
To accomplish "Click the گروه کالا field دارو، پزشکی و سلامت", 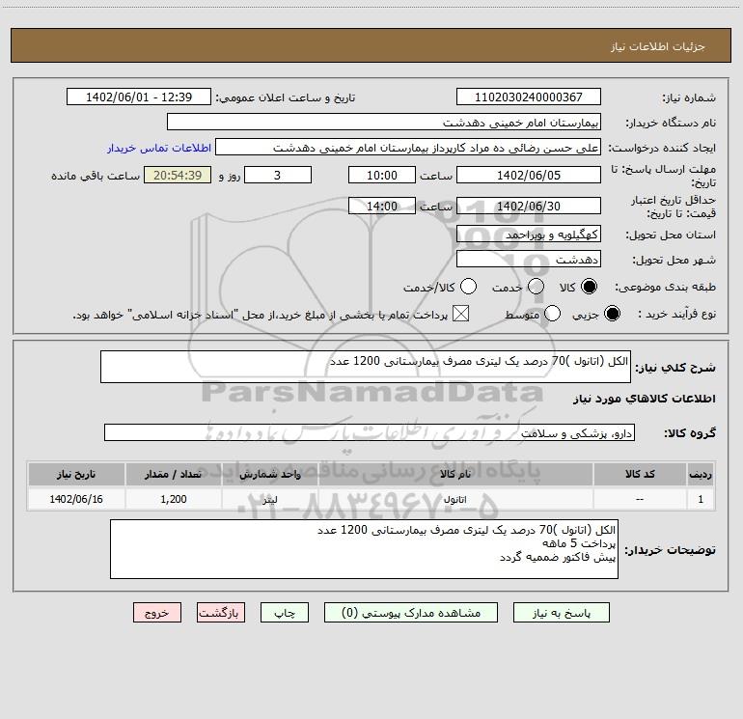I will tap(370, 432).
